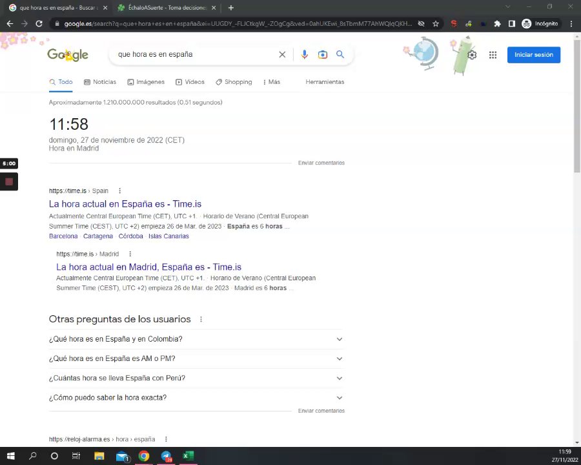The width and height of the screenshot is (581, 465).
Task: Open Windows taskbar search
Action: coord(33,456)
